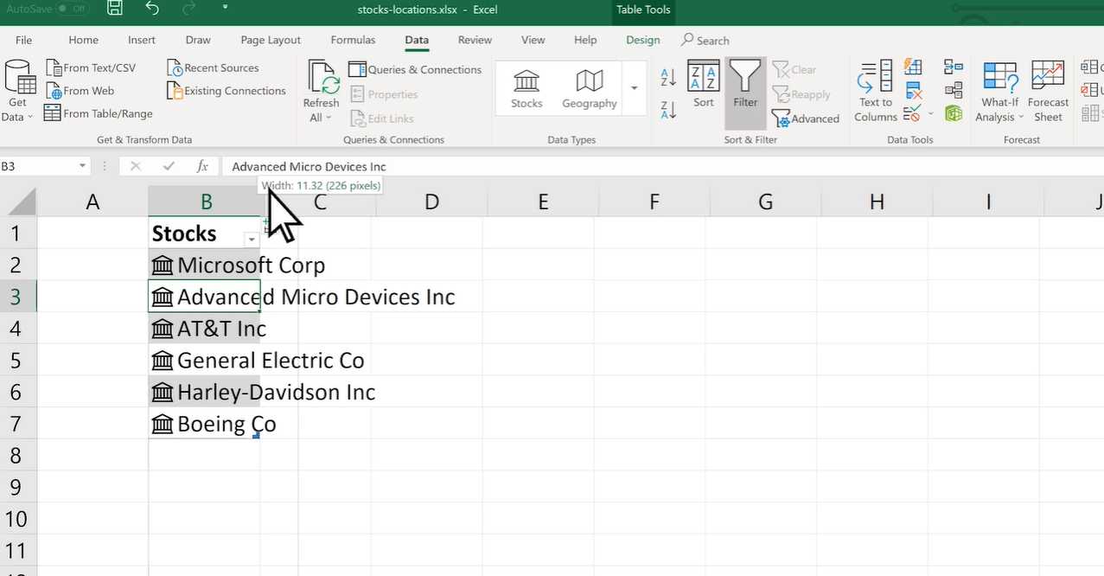Viewport: 1104px width, 576px height.
Task: Open the Formulas tab
Action: (x=353, y=40)
